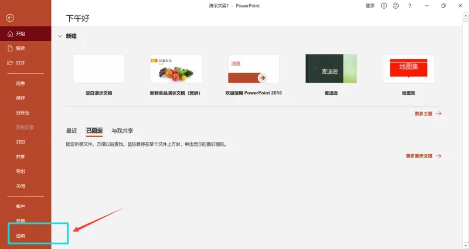
Task: Click the 地图集 caption below thumbnail
Action: [x=409, y=93]
